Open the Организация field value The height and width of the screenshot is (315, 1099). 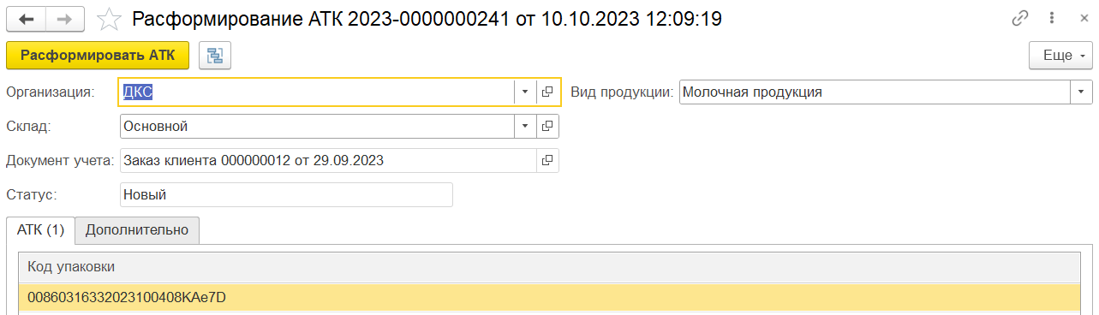(547, 92)
